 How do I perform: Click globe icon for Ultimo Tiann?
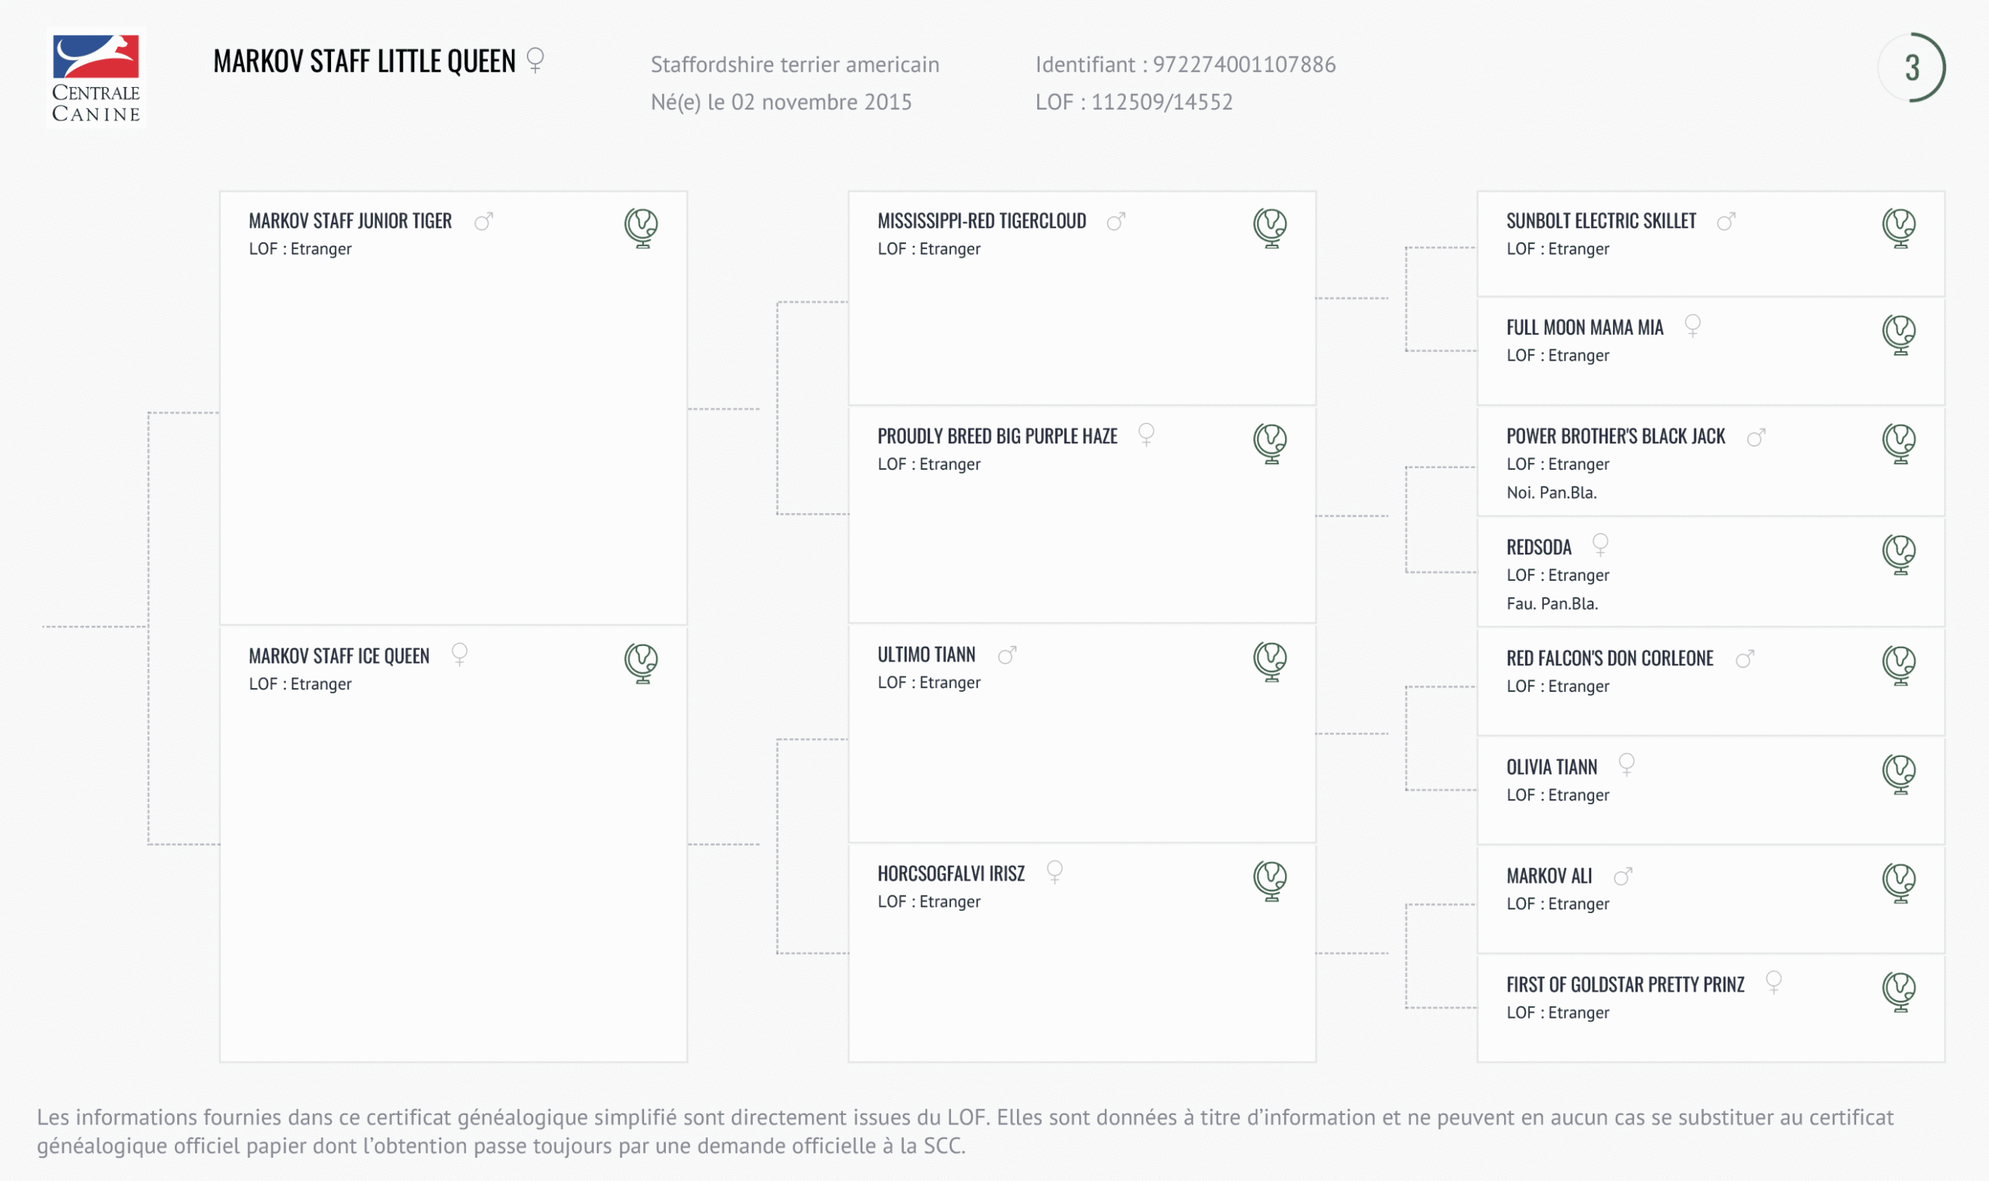tap(1270, 662)
